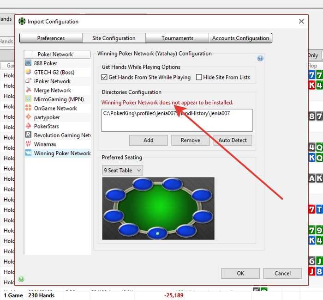Close the Import Configuration dialog
This screenshot has width=323, height=300.
click(x=301, y=21)
